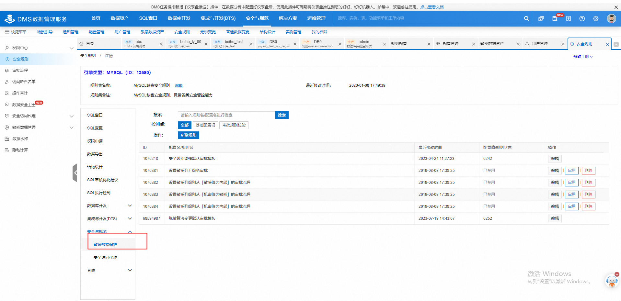Open 运维管理 in top navigation
Screen dimensions: 621x301
(316, 18)
